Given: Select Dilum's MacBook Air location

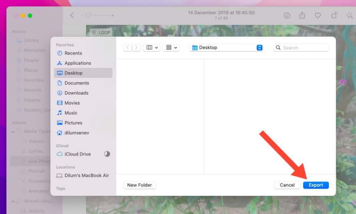Looking at the screenshot, I should [x=83, y=175].
